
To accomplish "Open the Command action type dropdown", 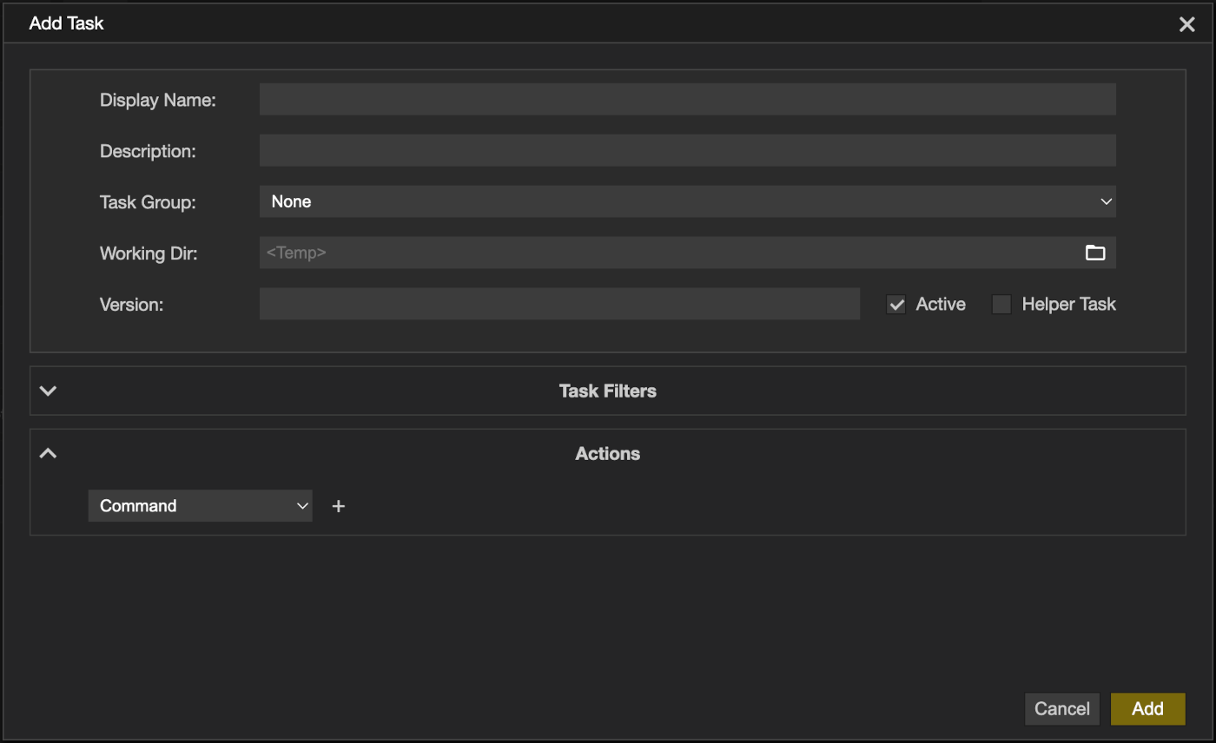I will (201, 506).
